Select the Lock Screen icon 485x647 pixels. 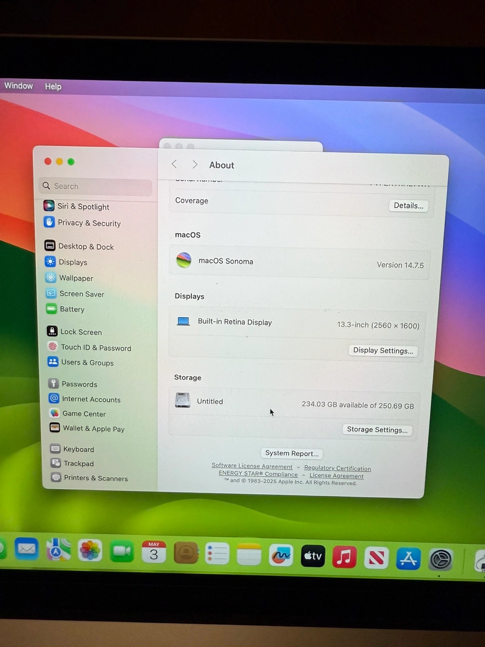52,331
